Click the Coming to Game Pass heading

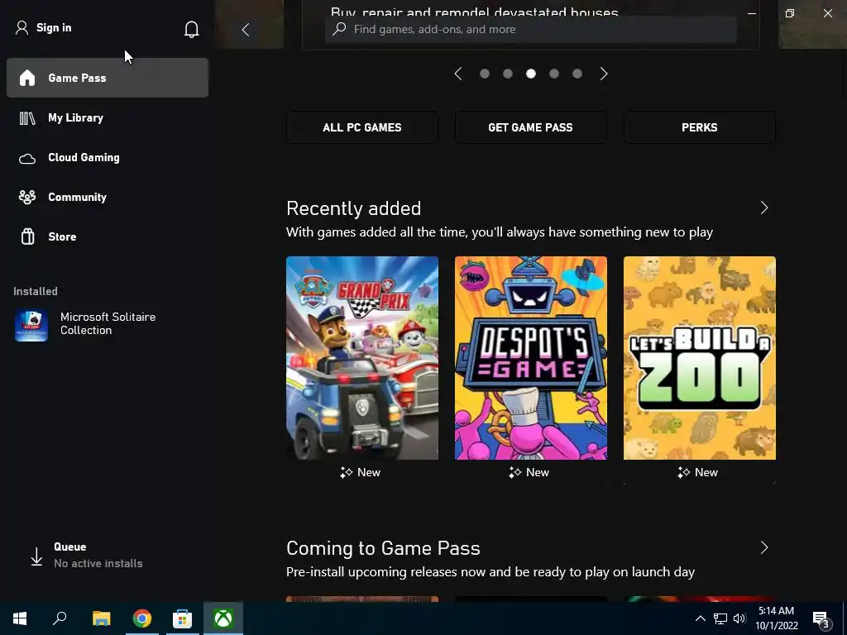tap(383, 548)
